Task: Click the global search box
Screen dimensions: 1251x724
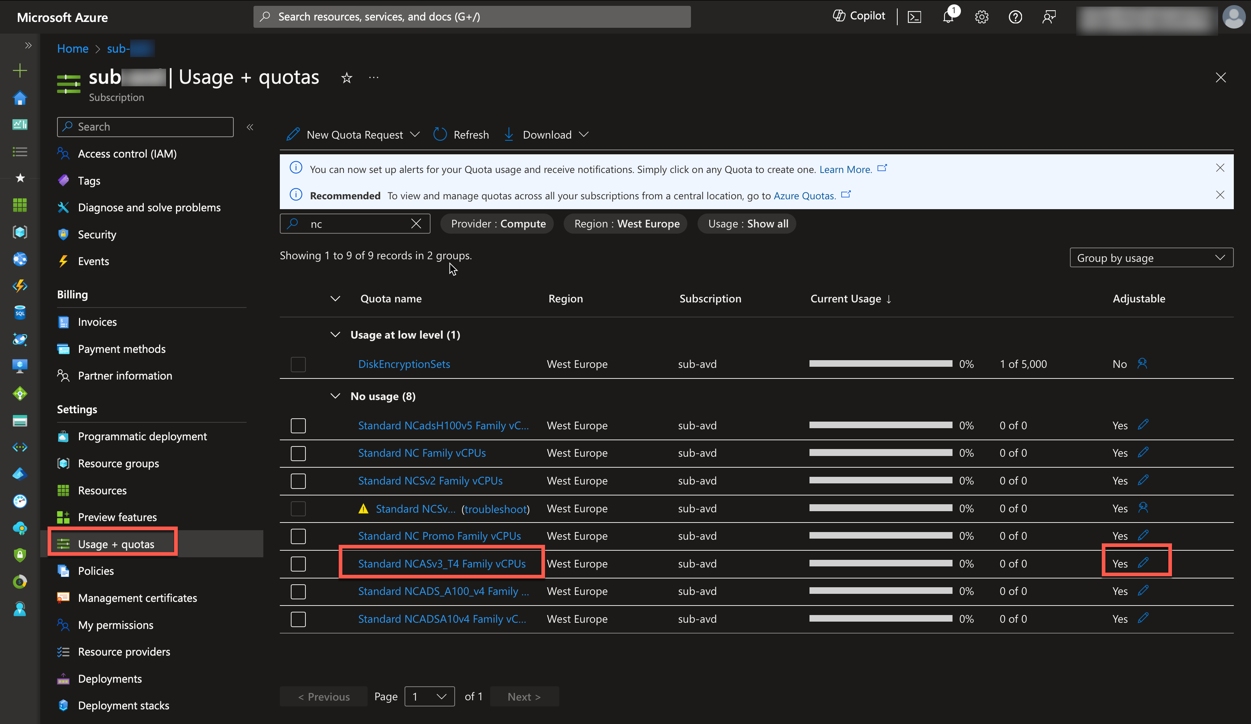Action: (x=472, y=16)
